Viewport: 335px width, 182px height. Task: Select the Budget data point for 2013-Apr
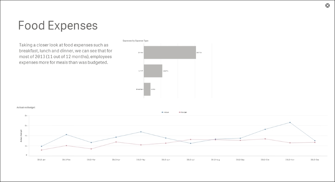tap(116, 142)
